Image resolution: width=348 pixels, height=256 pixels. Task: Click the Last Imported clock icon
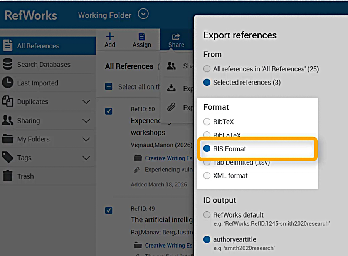8,83
